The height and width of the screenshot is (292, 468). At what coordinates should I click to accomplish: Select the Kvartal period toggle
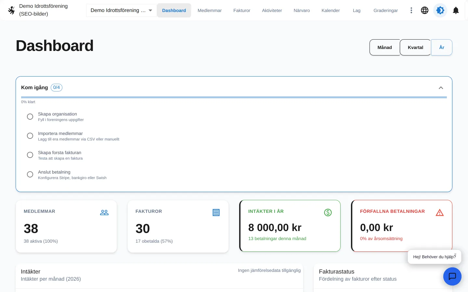[x=415, y=47]
